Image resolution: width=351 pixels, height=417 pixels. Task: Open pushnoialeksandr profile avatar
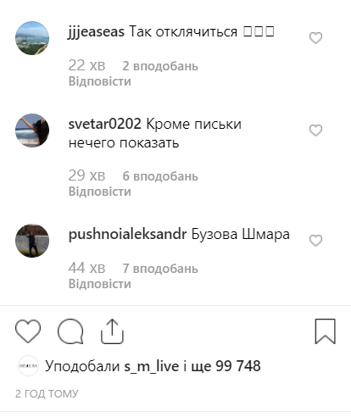(32, 241)
